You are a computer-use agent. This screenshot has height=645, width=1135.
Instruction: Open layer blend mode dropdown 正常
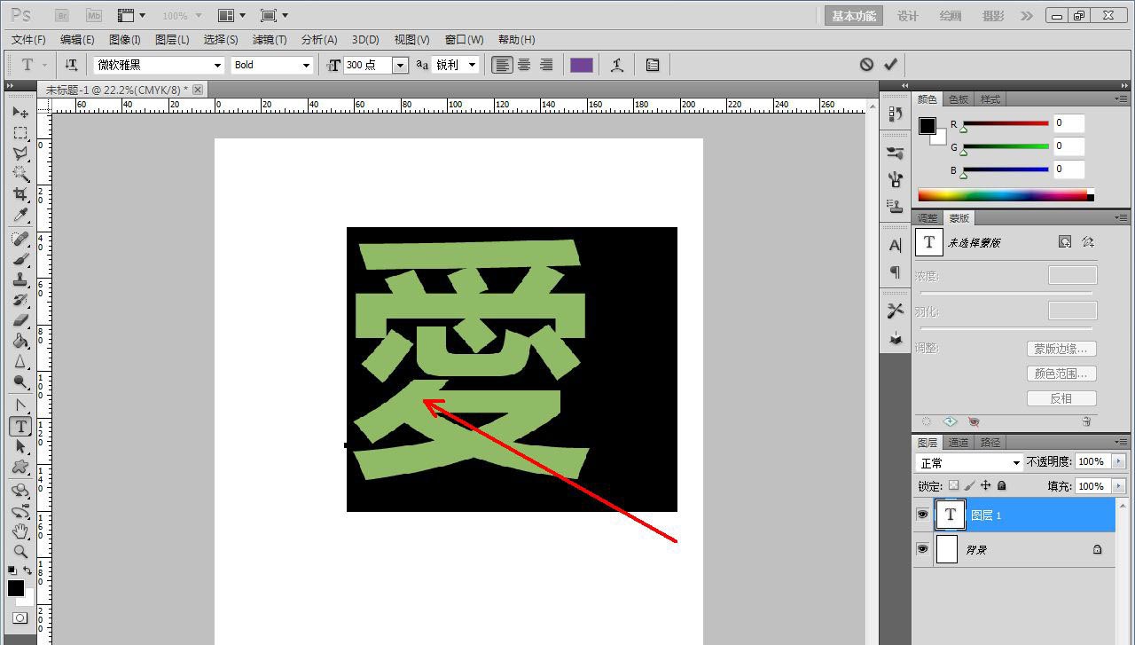(x=969, y=462)
